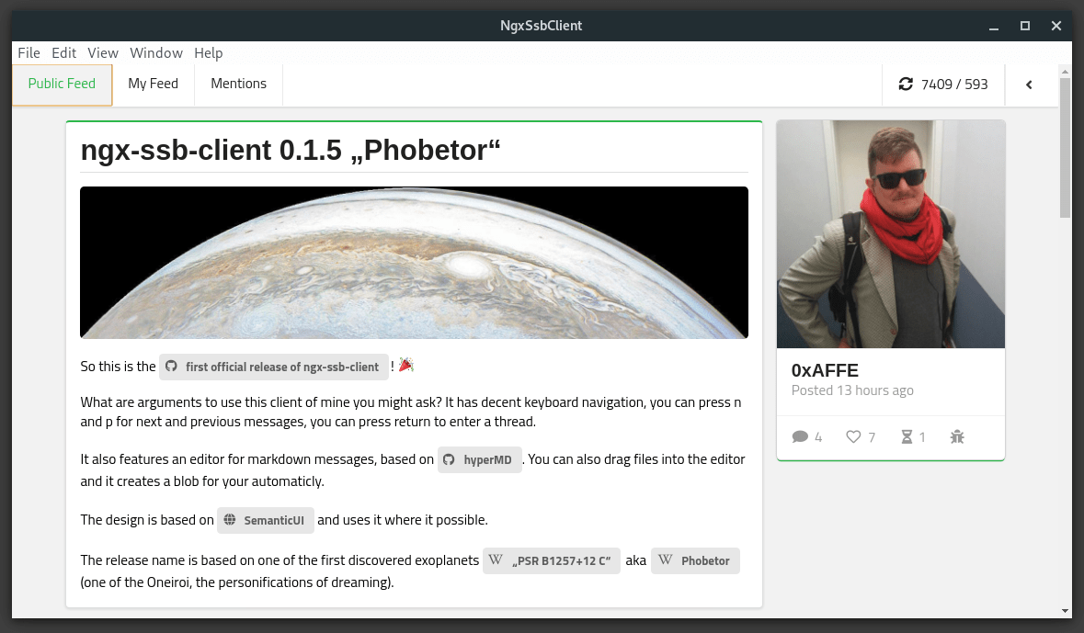Click the sync refresh icon
This screenshot has height=633, width=1084.
[x=905, y=85]
